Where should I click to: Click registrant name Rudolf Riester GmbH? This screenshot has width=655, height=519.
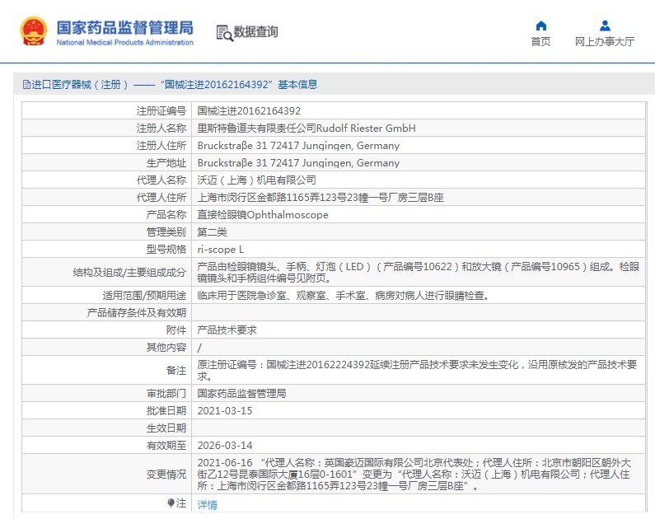(x=306, y=129)
